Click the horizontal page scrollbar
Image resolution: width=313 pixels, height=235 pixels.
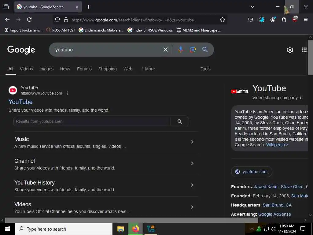(x=132, y=220)
